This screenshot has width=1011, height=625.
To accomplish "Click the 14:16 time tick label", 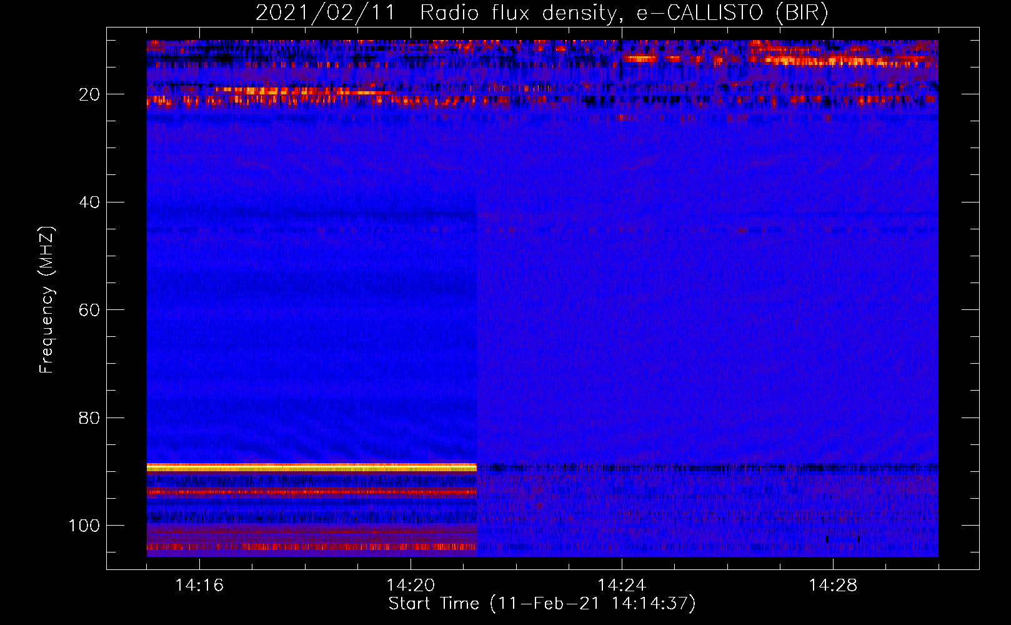I will pyautogui.click(x=199, y=585).
